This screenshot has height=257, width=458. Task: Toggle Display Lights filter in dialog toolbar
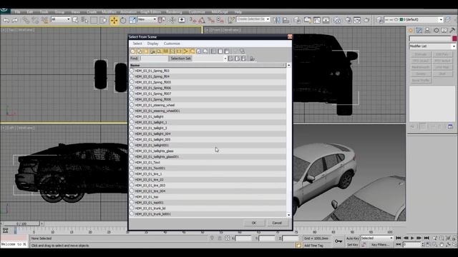146,51
